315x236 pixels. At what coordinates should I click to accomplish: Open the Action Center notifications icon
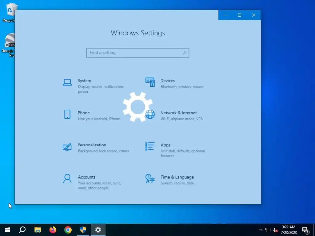pyautogui.click(x=305, y=230)
